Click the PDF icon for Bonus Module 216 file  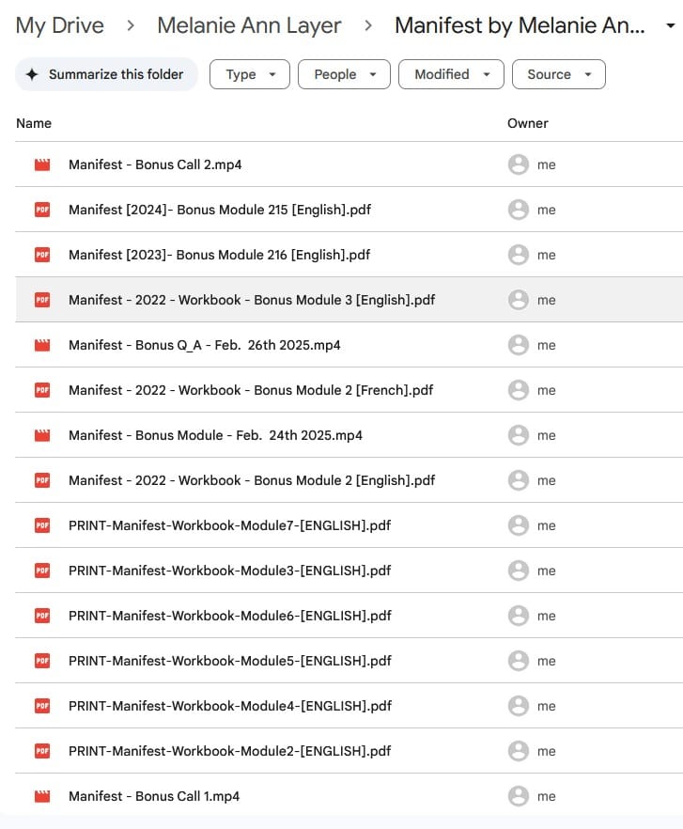41,255
